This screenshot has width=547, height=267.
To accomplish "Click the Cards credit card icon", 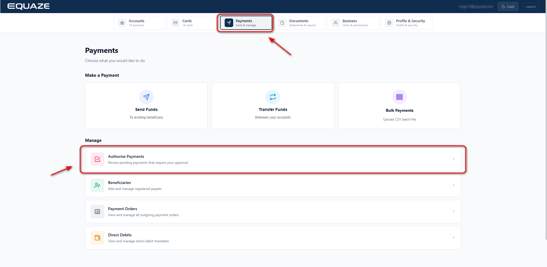I will coord(175,23).
